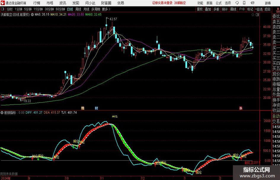This screenshot has width=280, height=180.
Task: Open the 多周期 multi-period view
Action: 95,9
